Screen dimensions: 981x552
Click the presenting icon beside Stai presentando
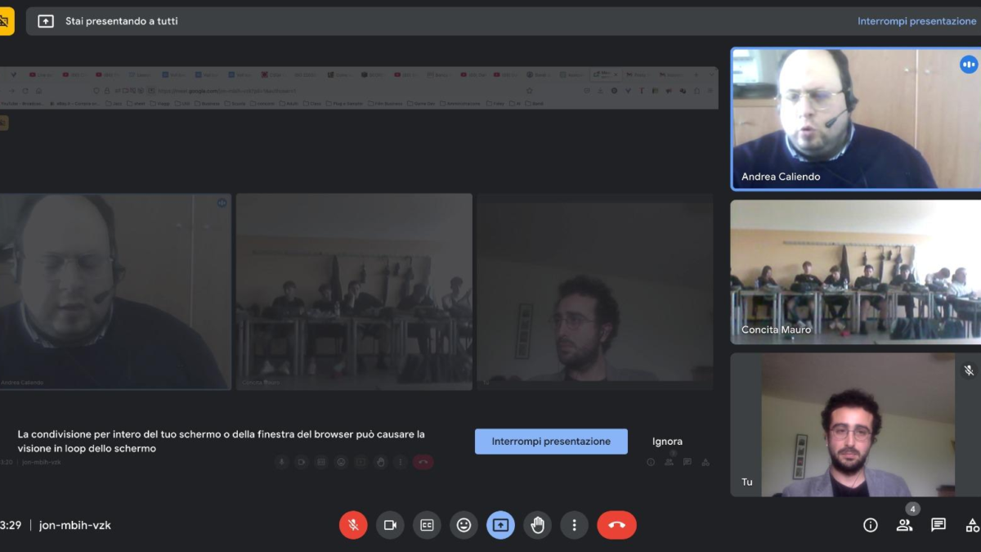coord(46,21)
